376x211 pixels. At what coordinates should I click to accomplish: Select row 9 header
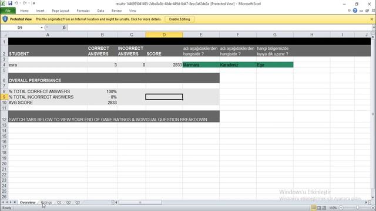(4, 97)
